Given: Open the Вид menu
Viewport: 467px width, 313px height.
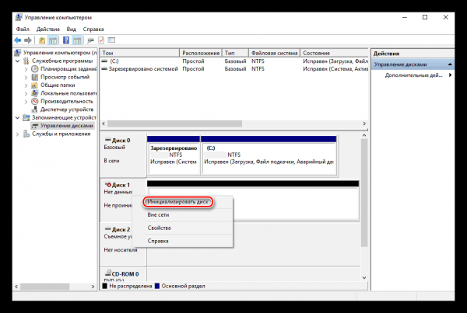Looking at the screenshot, I should [71, 30].
